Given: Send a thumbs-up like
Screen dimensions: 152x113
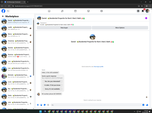Looking at the screenshot, I should click(147, 105).
